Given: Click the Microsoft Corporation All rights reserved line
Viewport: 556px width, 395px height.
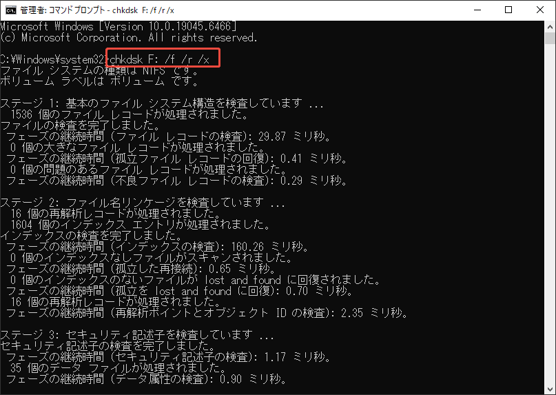Looking at the screenshot, I should [129, 37].
